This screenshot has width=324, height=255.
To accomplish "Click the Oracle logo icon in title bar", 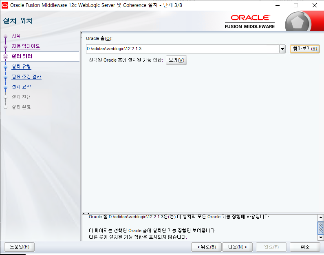I will (x=4, y=5).
